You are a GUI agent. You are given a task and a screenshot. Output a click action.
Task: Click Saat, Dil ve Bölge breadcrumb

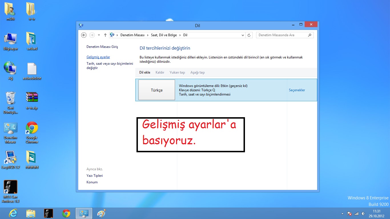(164, 35)
